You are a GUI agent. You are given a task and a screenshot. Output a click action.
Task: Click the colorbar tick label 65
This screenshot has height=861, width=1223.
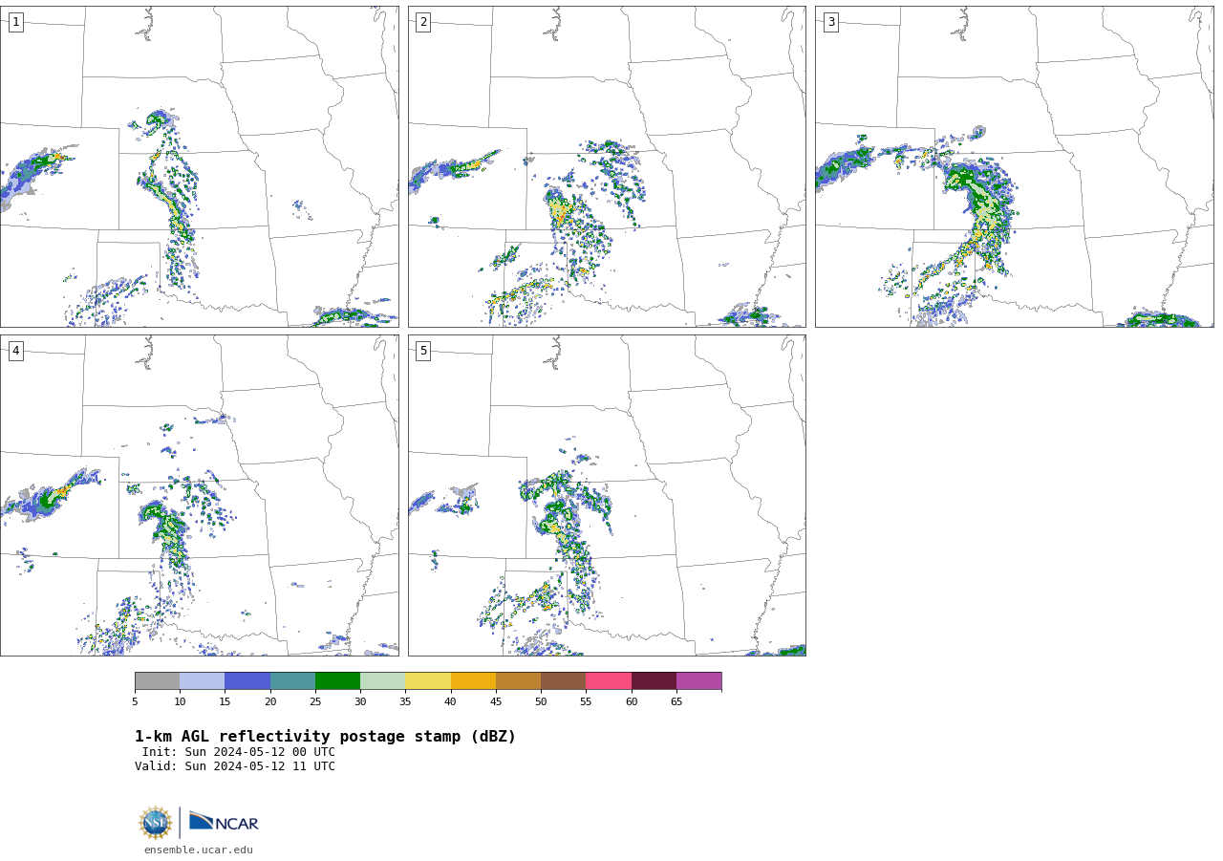(x=676, y=702)
